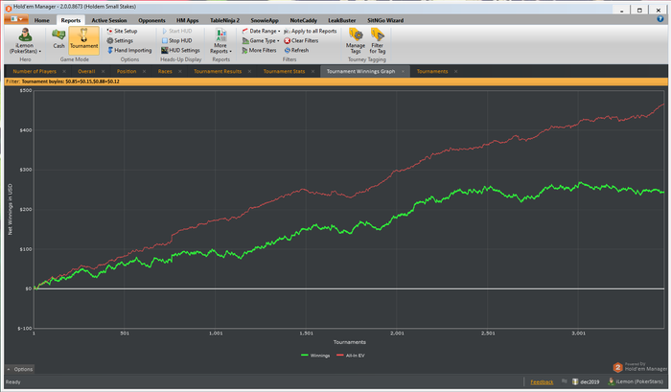
Task: Close the Tournament Results tab
Action: 249,72
